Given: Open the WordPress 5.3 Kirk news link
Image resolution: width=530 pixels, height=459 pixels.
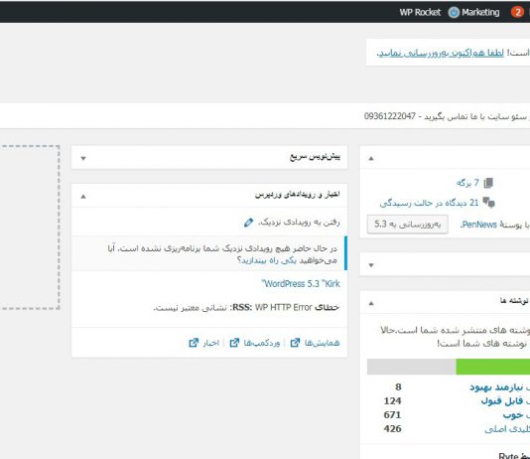Looking at the screenshot, I should (301, 284).
